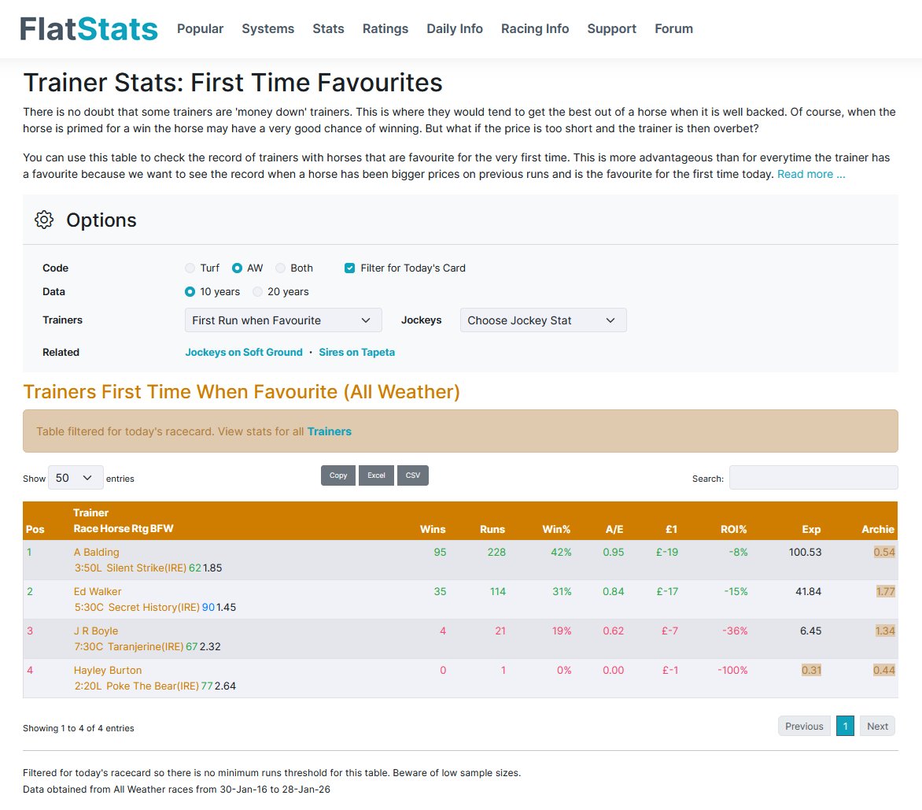The height and width of the screenshot is (810, 922).
Task: Open trainer A Balding
Action: 97,553
